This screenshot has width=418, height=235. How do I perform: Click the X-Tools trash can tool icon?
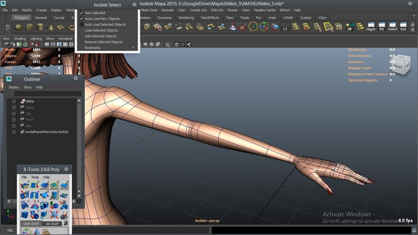[x=64, y=215]
